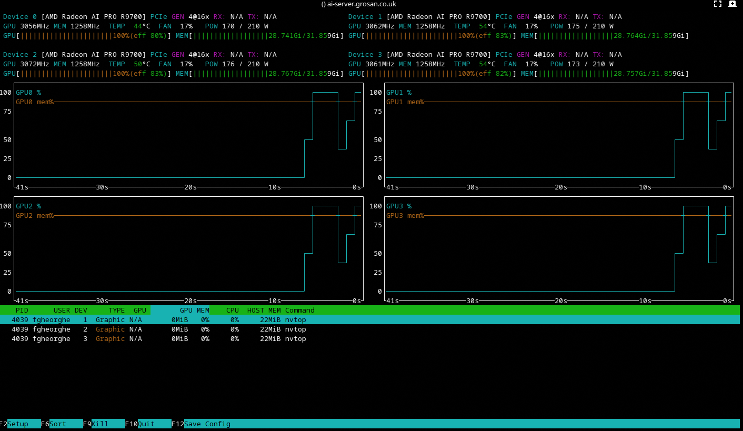Click the "GPU0 mem%" graph legend

(35, 102)
